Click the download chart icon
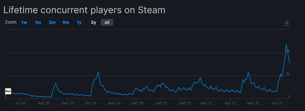The width and height of the screenshot is (305, 111). click(x=287, y=23)
